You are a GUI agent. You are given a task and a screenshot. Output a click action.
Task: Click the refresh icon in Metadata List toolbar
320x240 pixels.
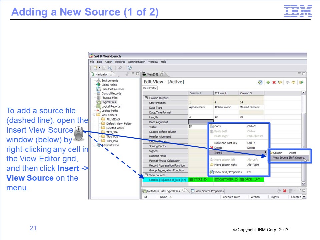279,191
